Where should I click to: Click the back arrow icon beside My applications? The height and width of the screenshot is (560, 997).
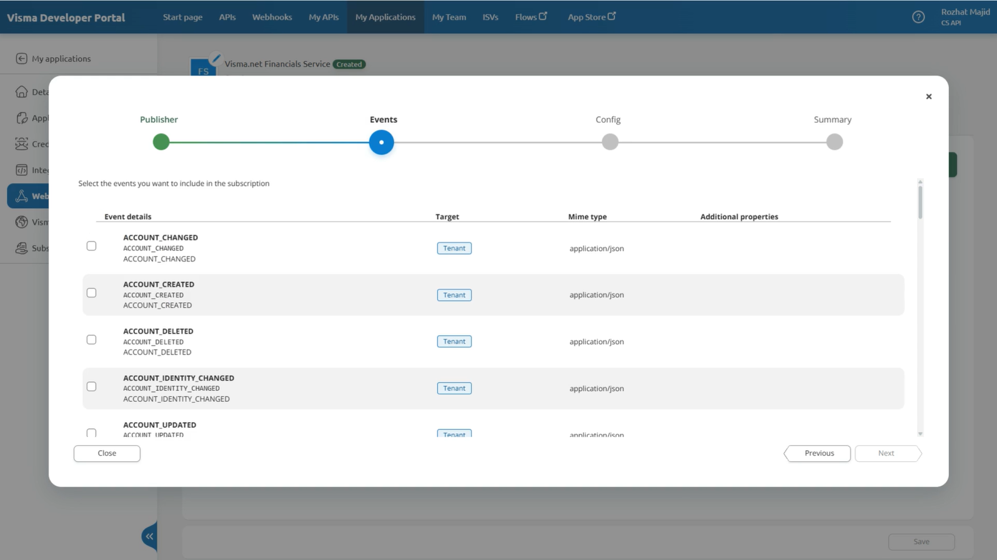point(21,59)
